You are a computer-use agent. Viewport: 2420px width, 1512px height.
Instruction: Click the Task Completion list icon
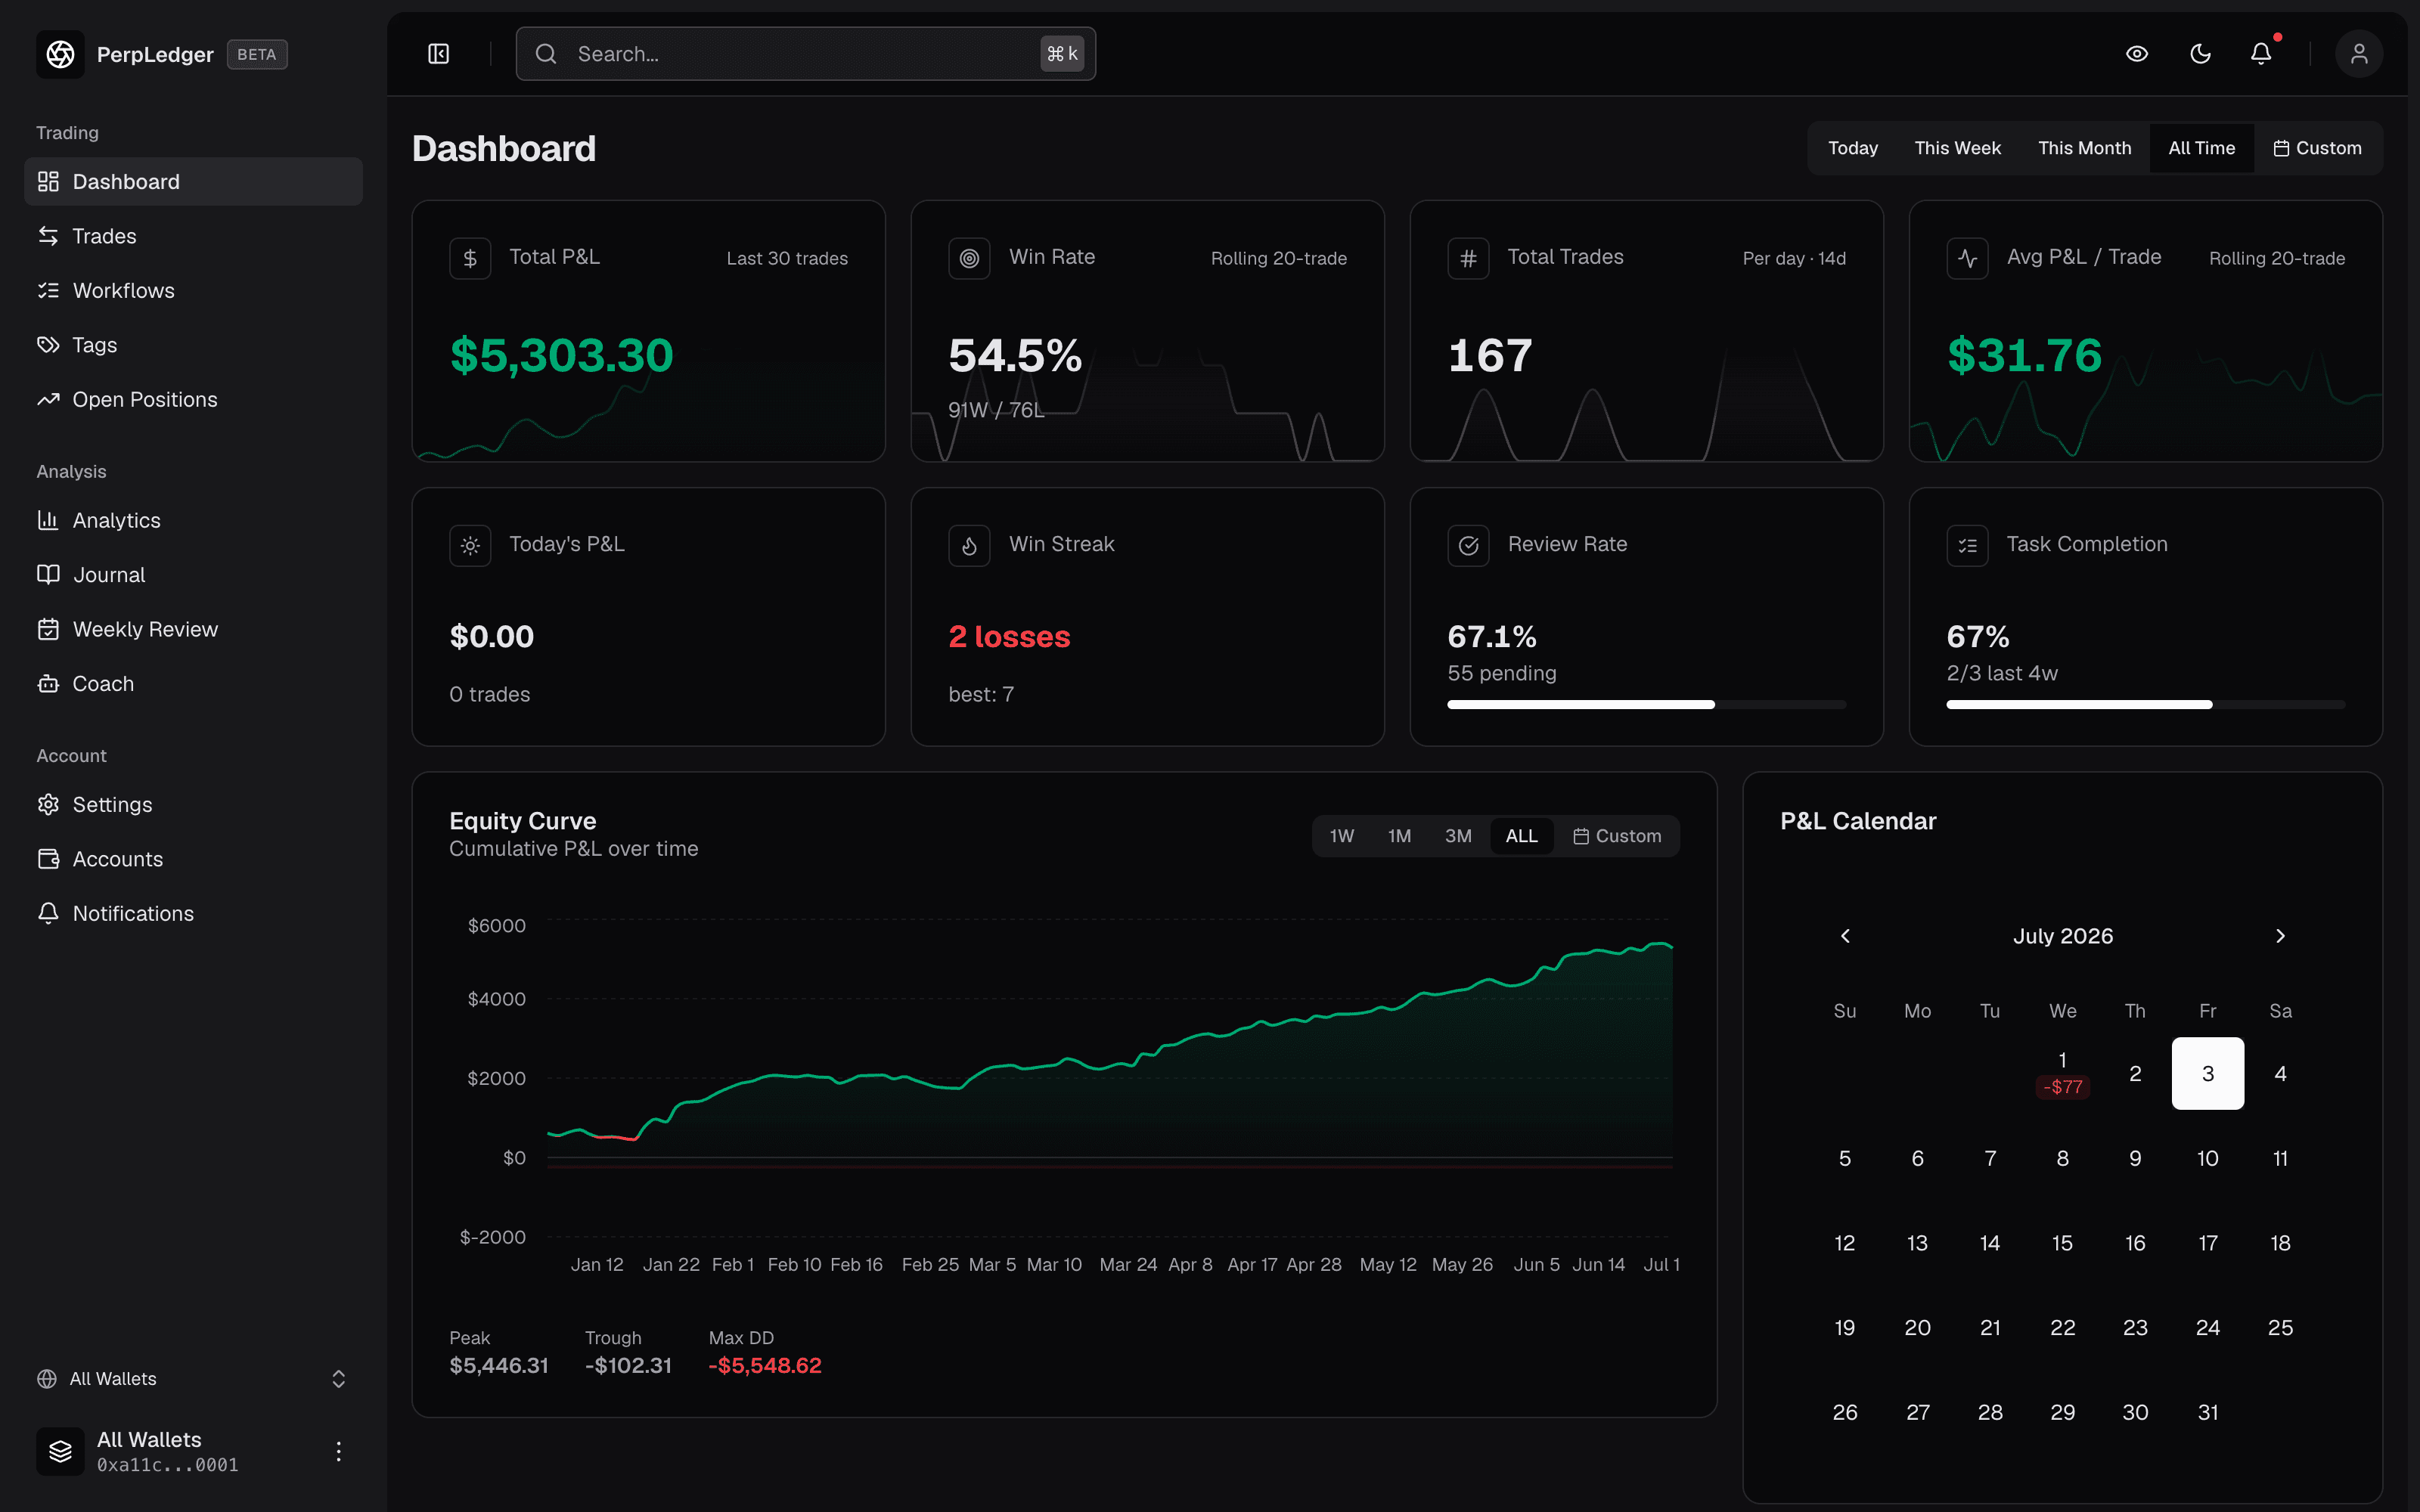tap(1967, 546)
